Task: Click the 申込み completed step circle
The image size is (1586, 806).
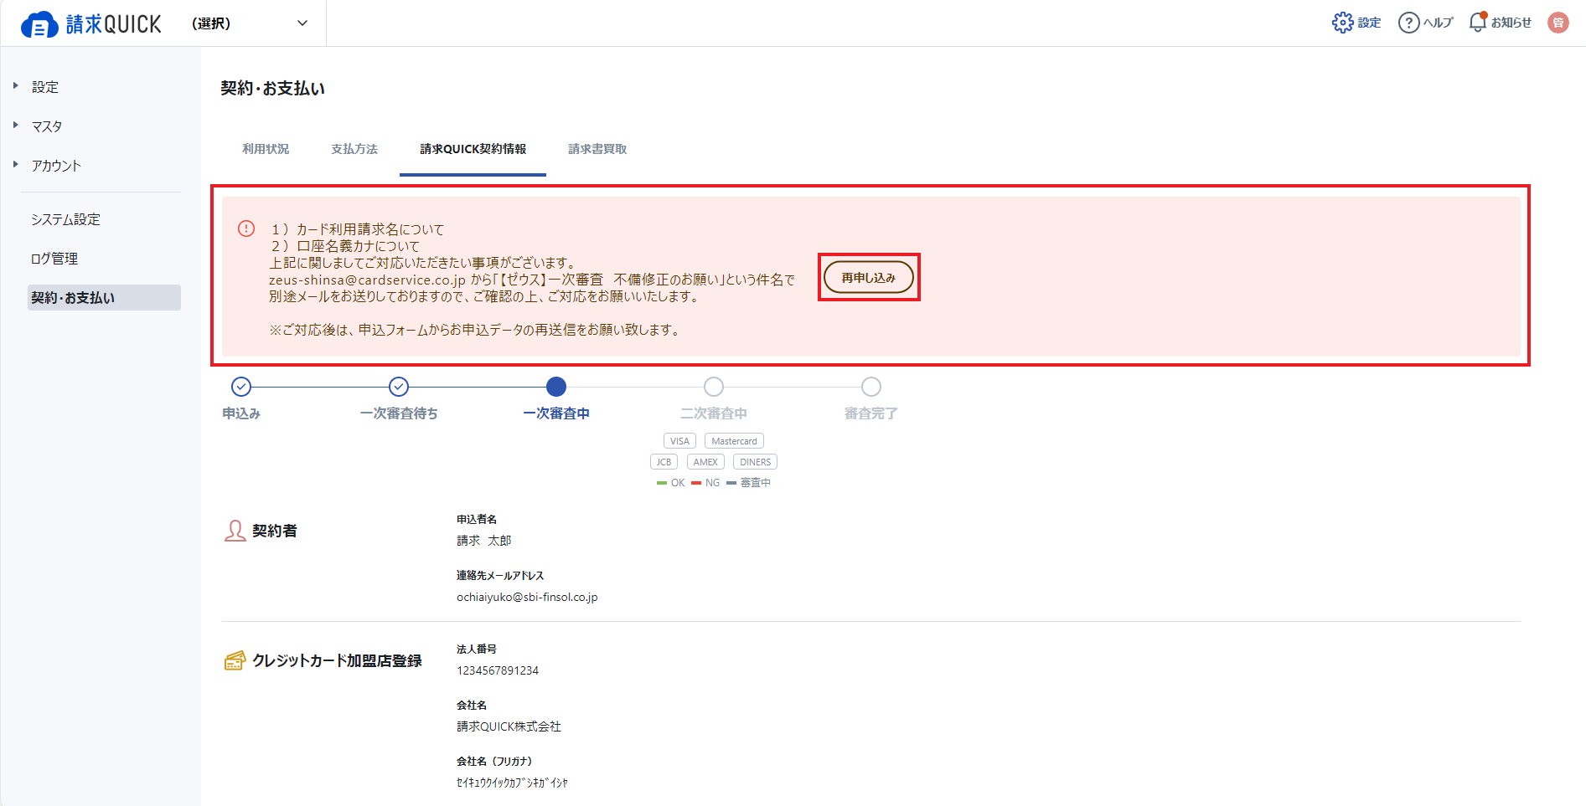Action: point(241,387)
